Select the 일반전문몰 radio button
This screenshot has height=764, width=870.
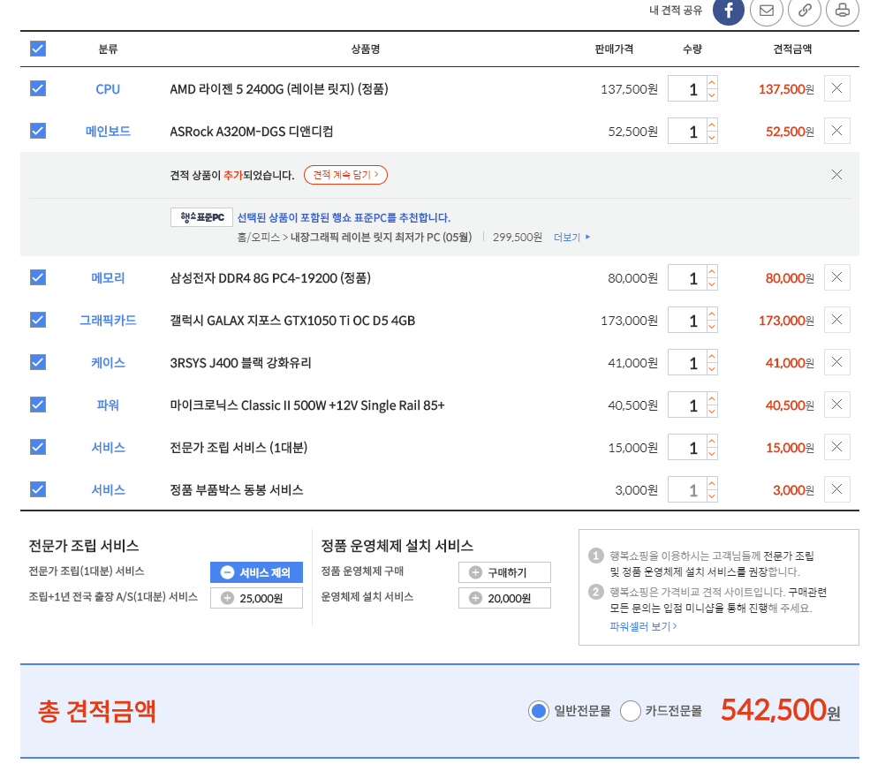tap(538, 711)
